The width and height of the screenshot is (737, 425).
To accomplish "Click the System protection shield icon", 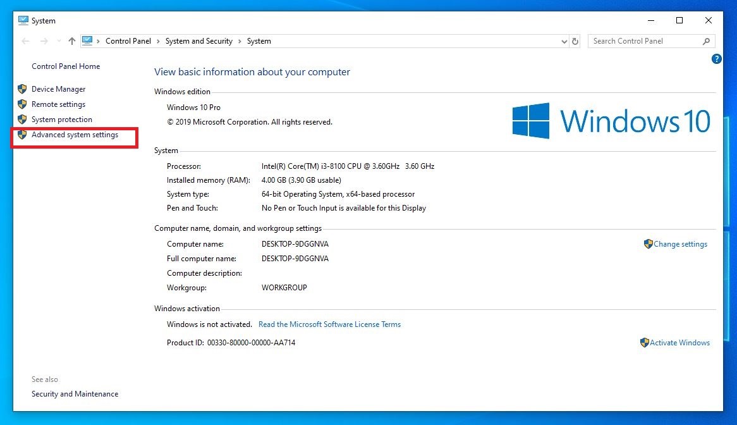I will pyautogui.click(x=22, y=120).
